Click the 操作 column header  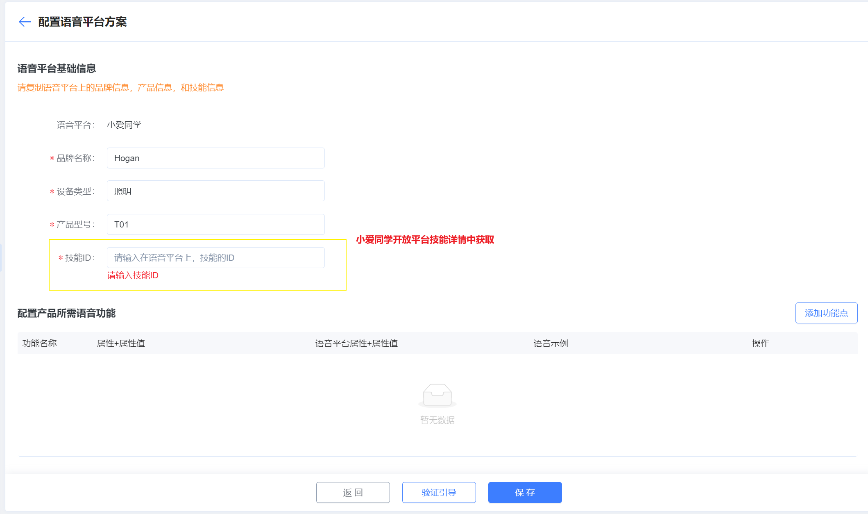(761, 343)
